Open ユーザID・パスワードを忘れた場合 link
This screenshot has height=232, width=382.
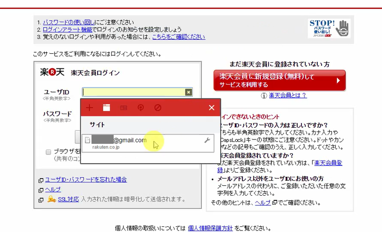86,180
